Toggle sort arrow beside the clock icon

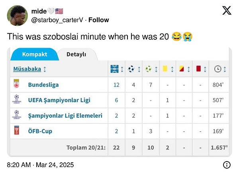225,69
